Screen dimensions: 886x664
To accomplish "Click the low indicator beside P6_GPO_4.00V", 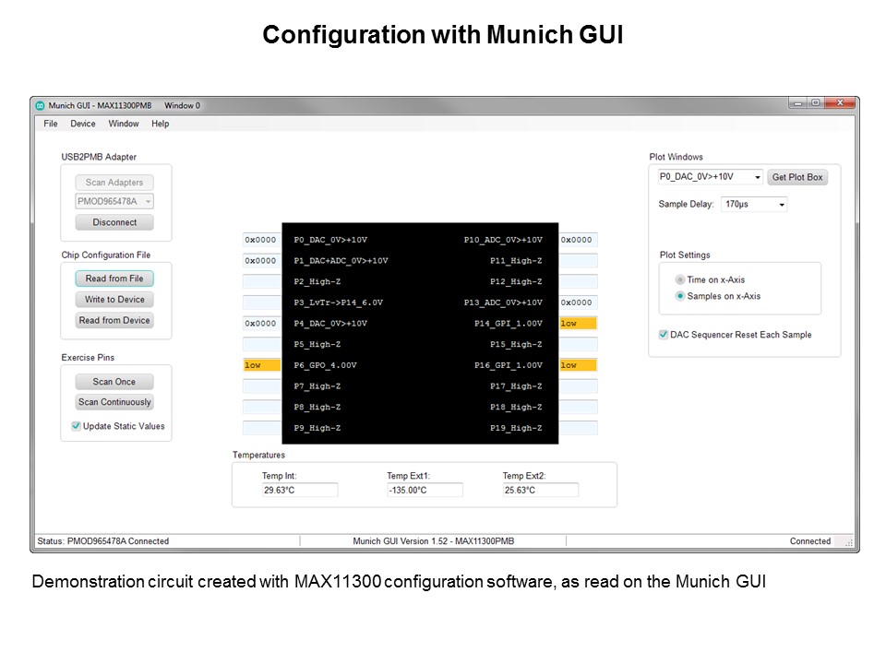I will point(262,365).
